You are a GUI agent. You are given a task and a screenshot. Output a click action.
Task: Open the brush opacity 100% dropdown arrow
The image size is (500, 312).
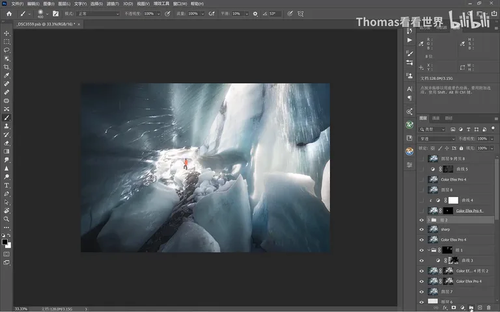pyautogui.click(x=158, y=14)
